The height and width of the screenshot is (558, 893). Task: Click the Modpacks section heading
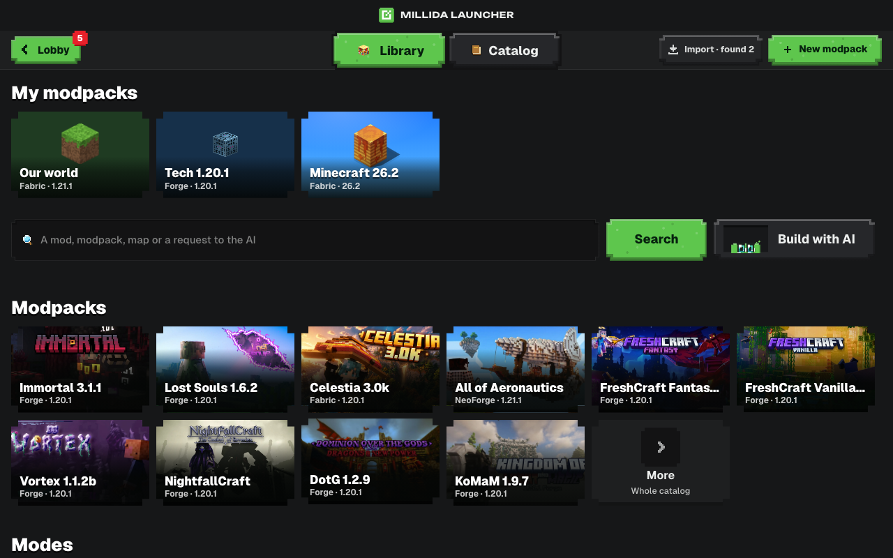pyautogui.click(x=59, y=308)
